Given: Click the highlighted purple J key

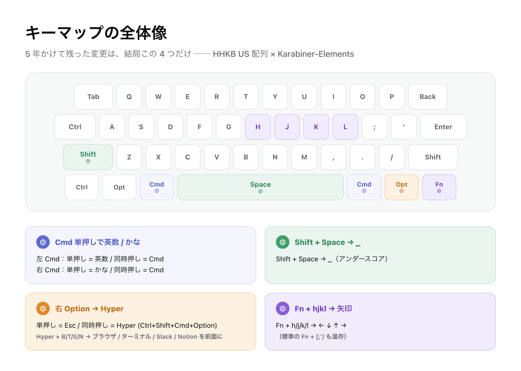Looking at the screenshot, I should (x=287, y=127).
